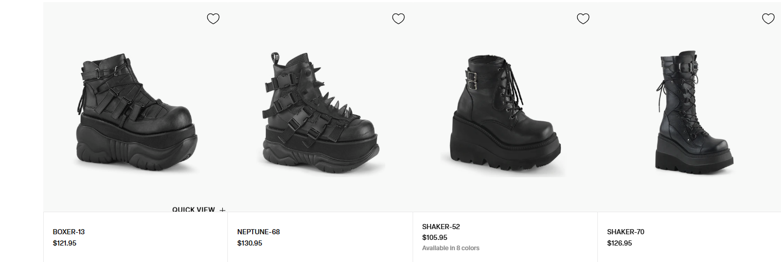Open the tall SHAKER-70 boot image
The width and height of the screenshot is (781, 262).
click(694, 112)
